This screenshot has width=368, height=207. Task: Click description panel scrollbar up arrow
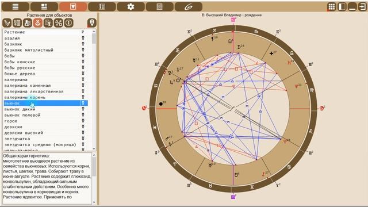click(94, 155)
